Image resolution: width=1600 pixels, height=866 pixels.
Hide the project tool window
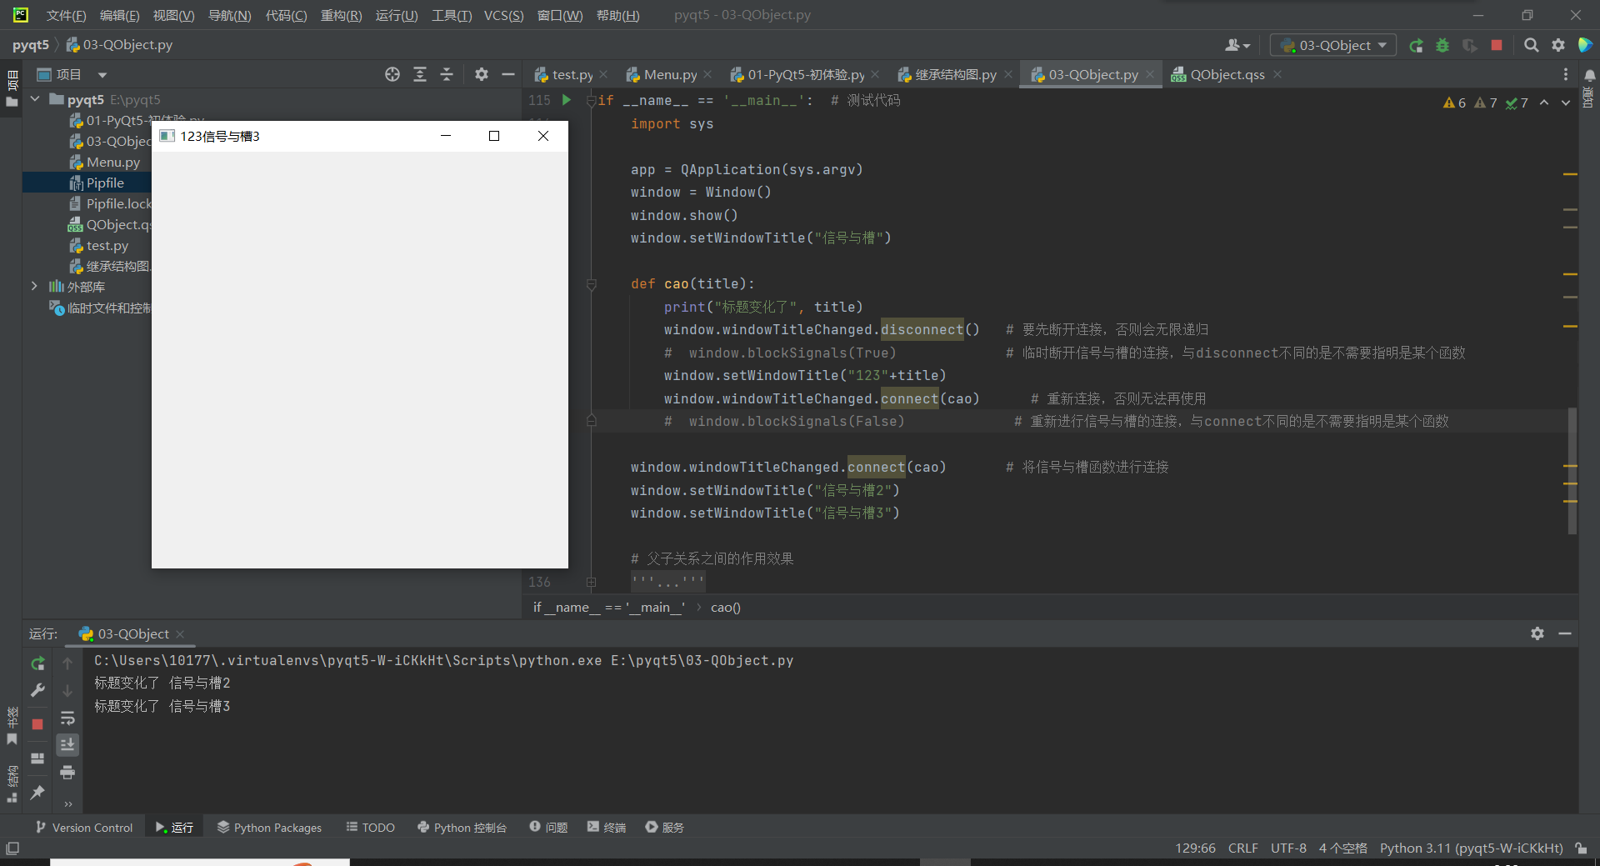point(508,74)
